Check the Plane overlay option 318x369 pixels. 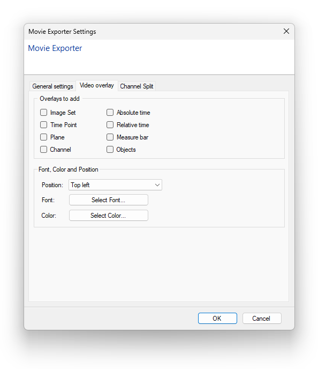tap(44, 137)
